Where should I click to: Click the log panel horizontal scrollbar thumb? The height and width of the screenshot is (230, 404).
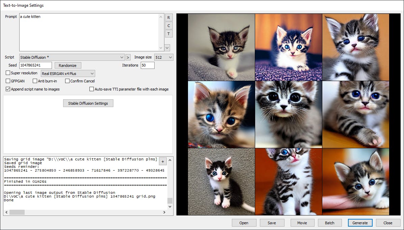click(17, 212)
